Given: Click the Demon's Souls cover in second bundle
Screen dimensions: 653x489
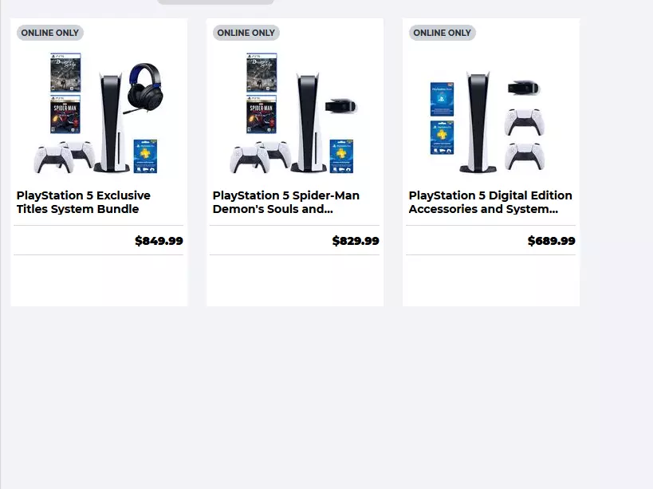Looking at the screenshot, I should (262, 73).
